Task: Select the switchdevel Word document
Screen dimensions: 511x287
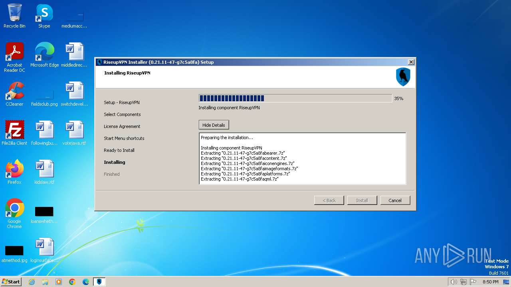Action: (x=74, y=94)
